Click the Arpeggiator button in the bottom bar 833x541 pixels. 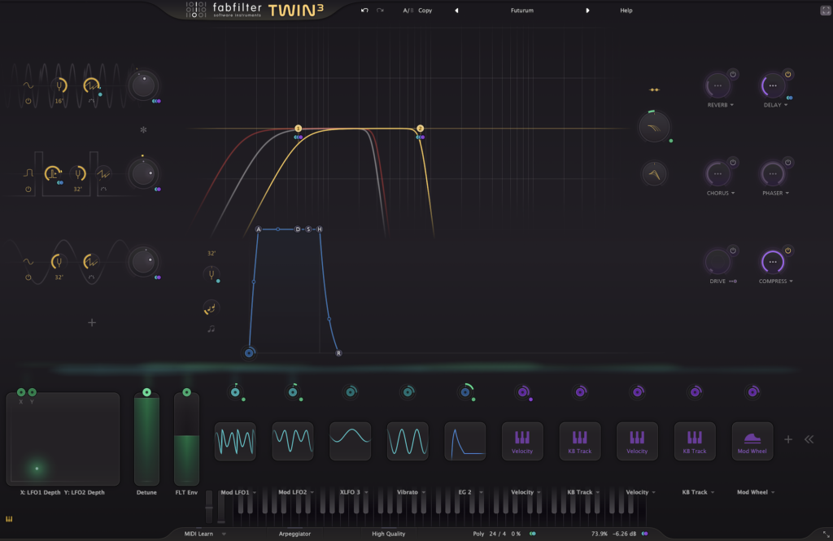[x=294, y=534]
